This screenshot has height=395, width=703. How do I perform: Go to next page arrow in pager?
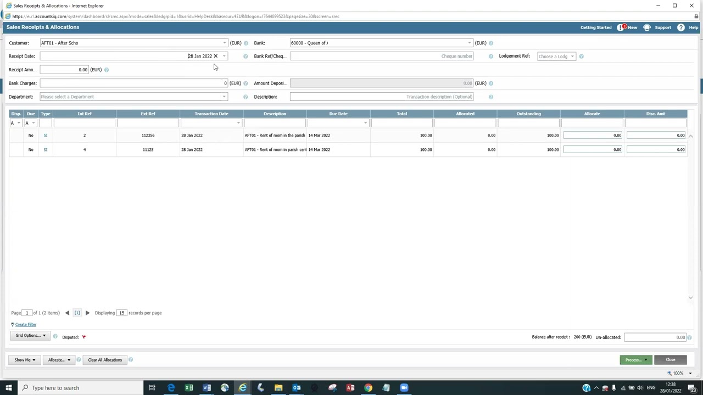pyautogui.click(x=87, y=313)
